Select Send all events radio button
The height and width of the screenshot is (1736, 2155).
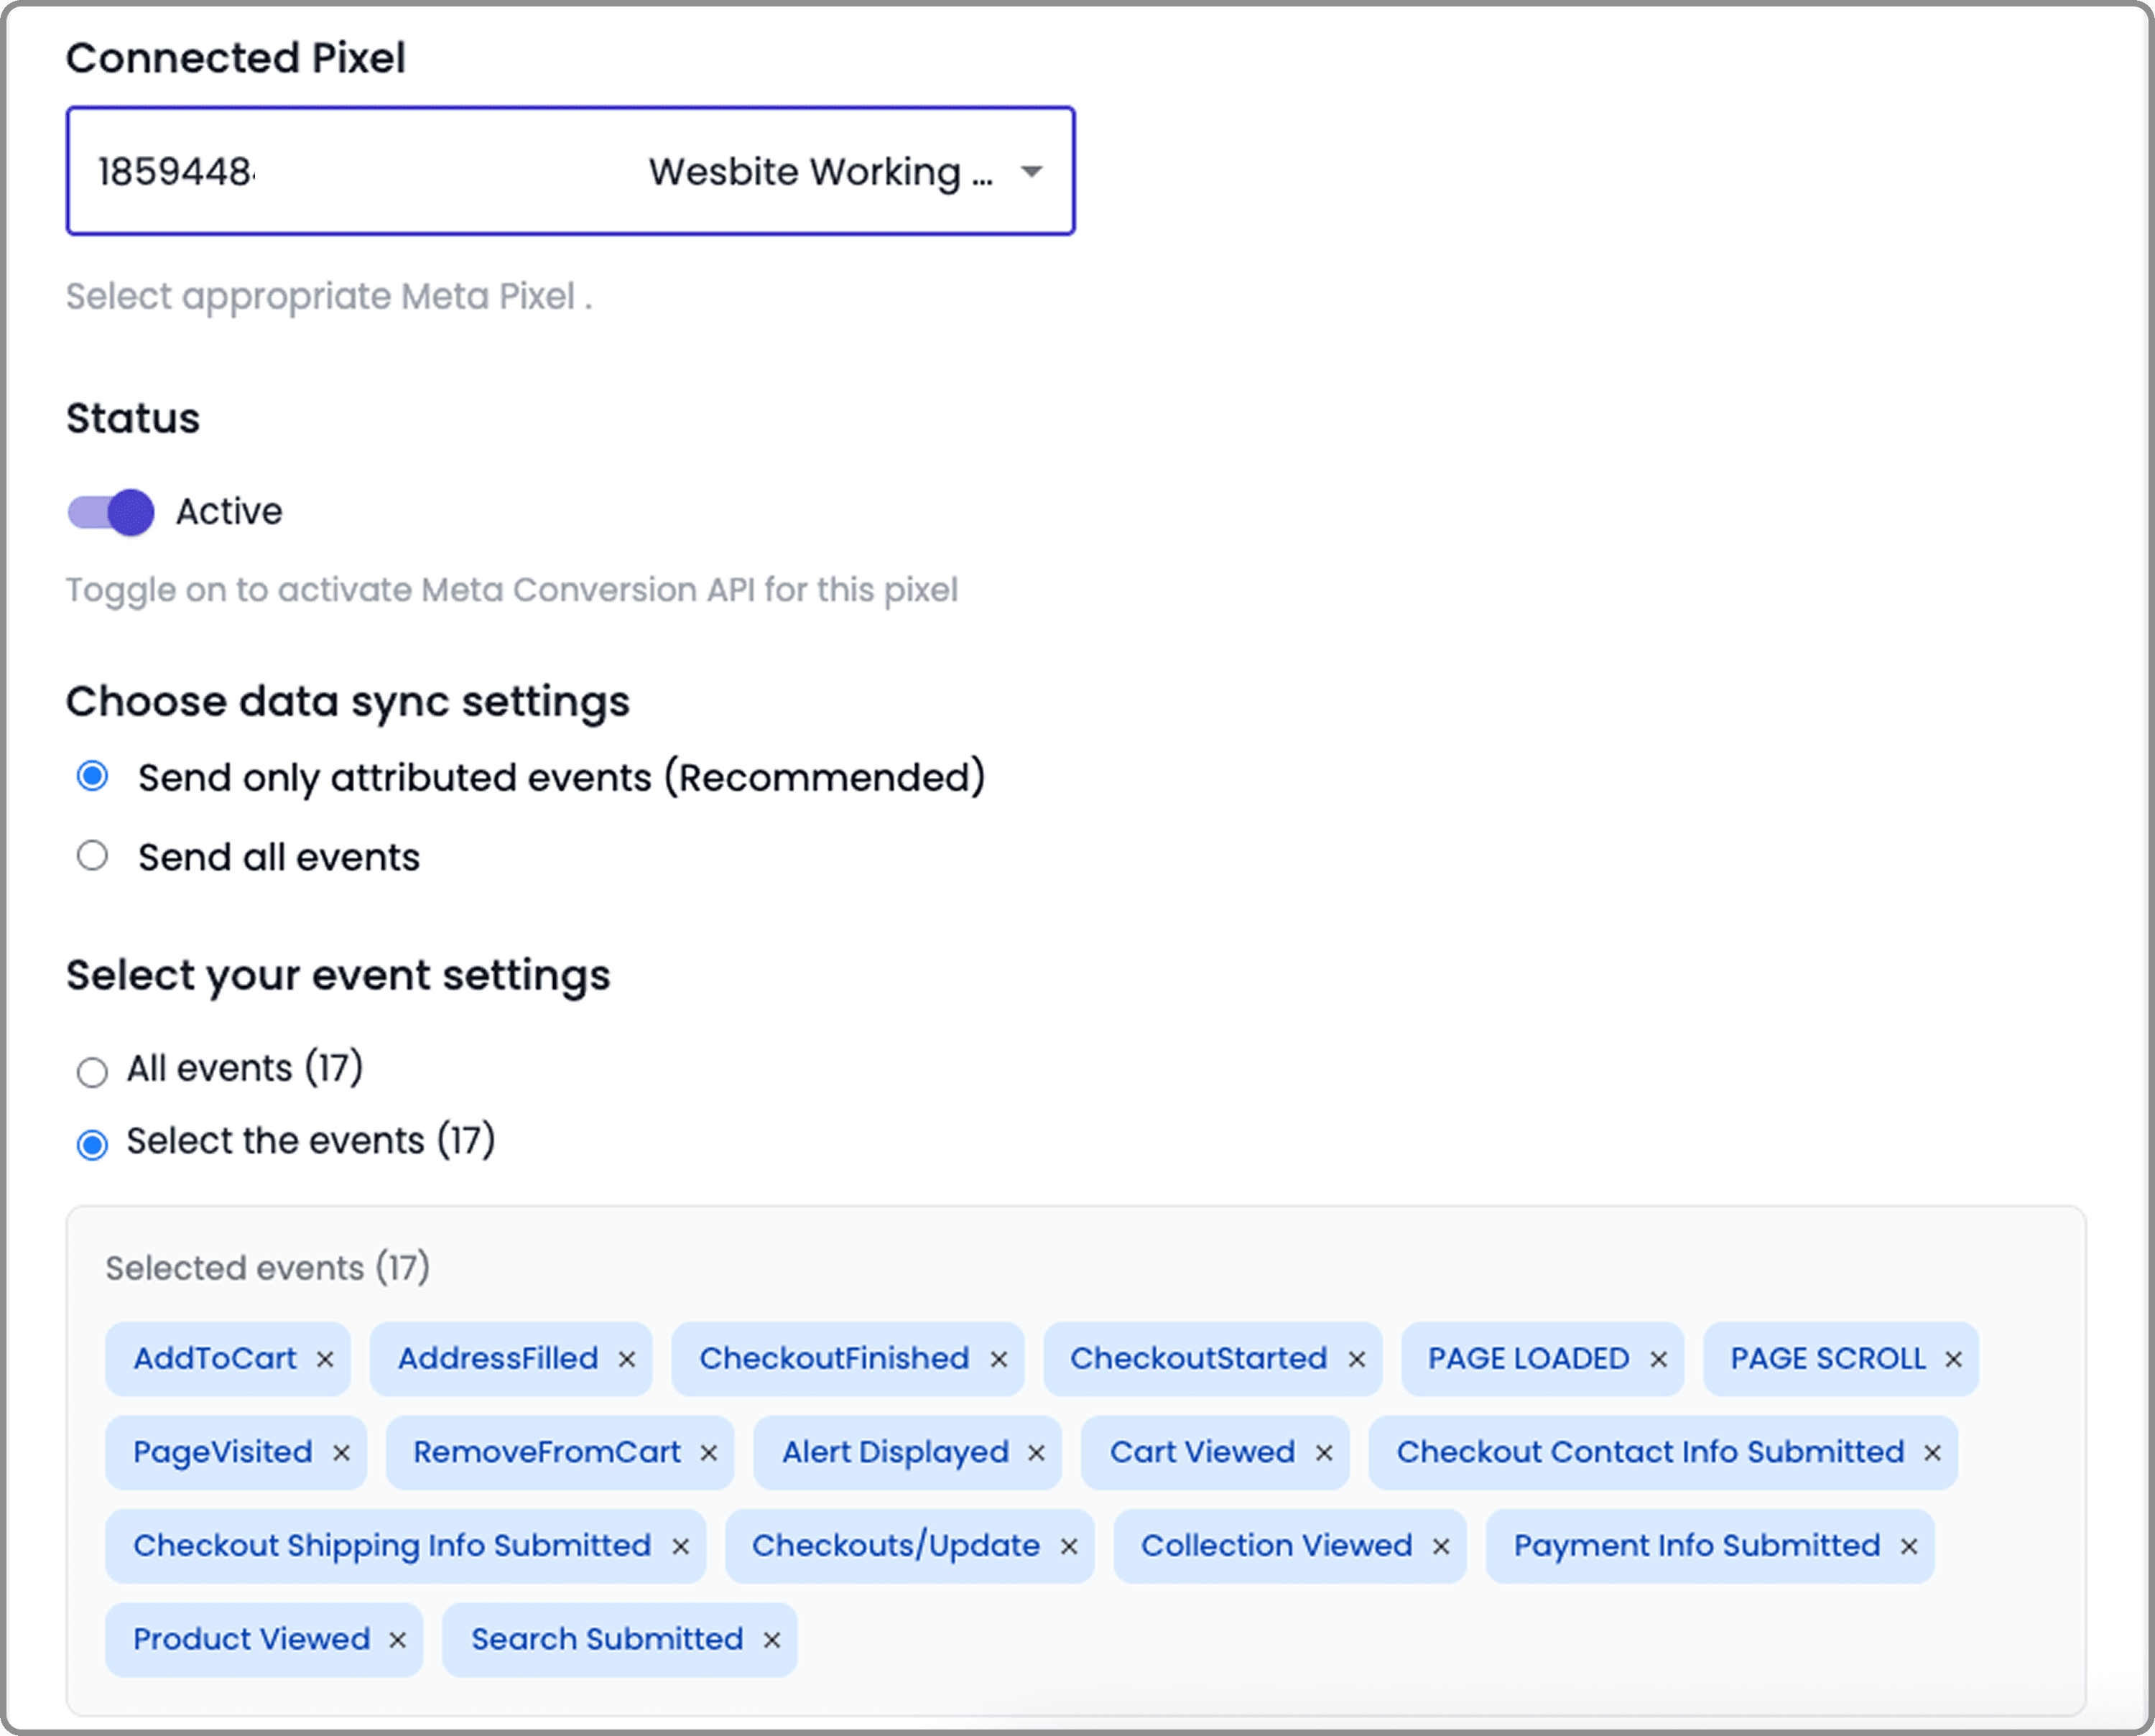[x=93, y=856]
